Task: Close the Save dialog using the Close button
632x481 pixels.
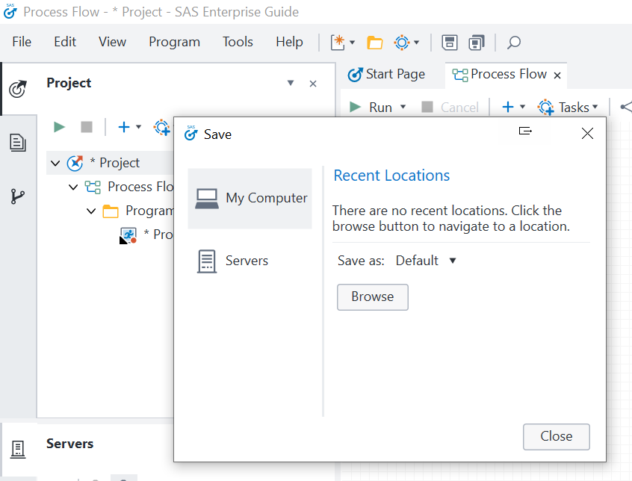Action: 556,437
